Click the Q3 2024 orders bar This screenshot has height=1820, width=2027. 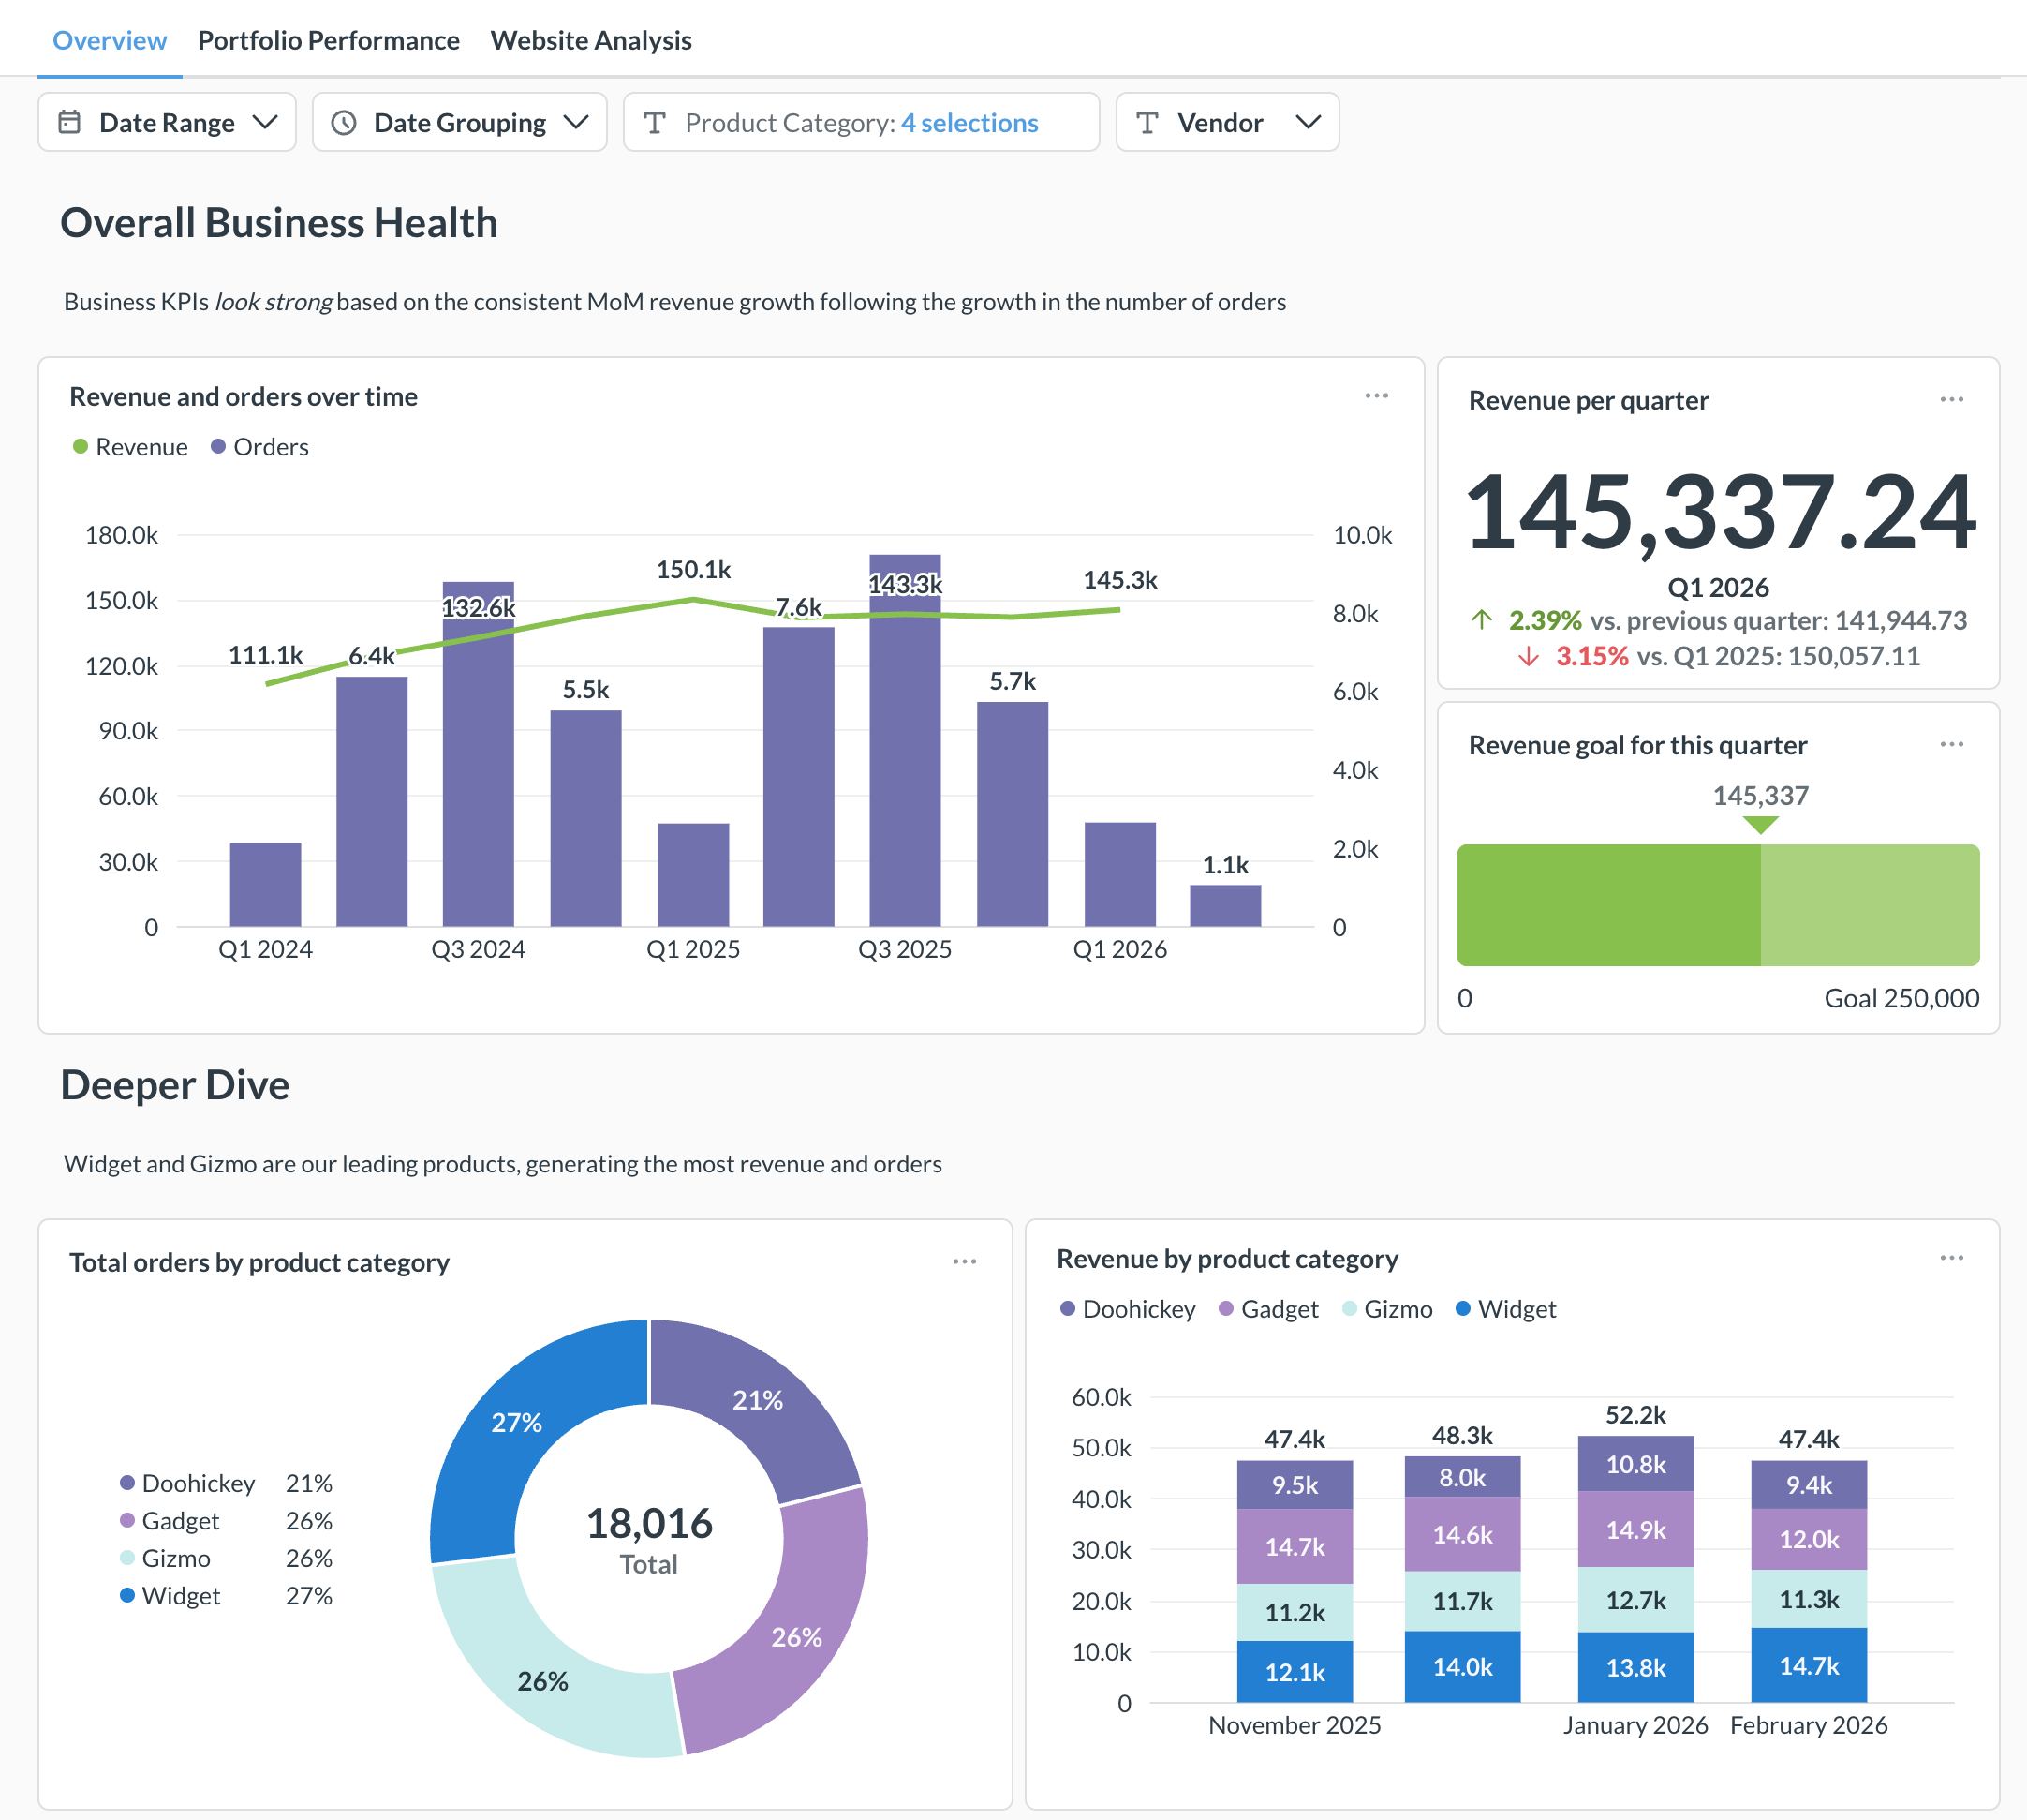click(x=478, y=754)
